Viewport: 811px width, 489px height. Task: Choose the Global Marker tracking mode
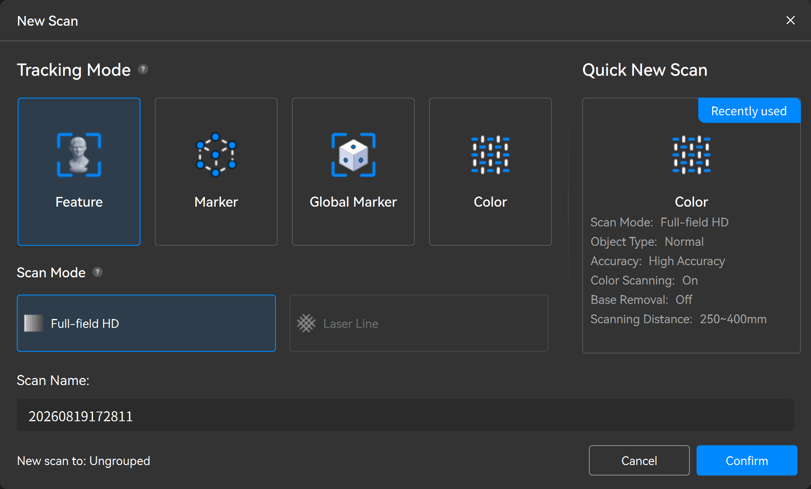353,172
